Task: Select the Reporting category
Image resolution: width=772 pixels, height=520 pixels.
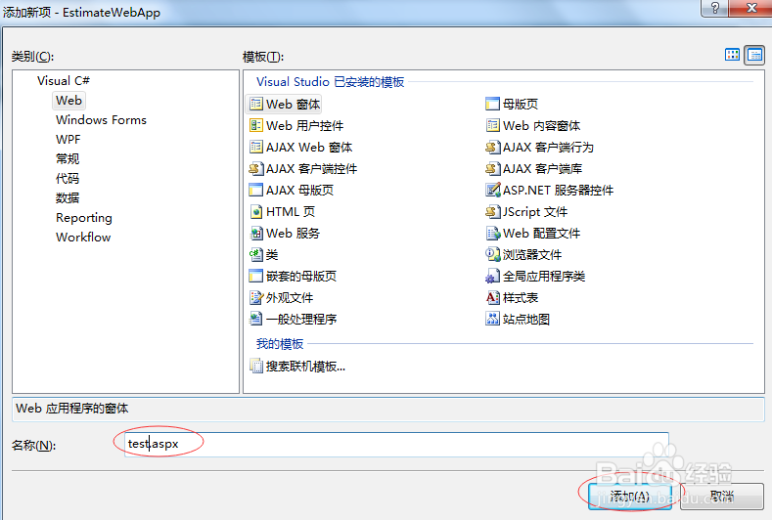Action: (x=84, y=217)
